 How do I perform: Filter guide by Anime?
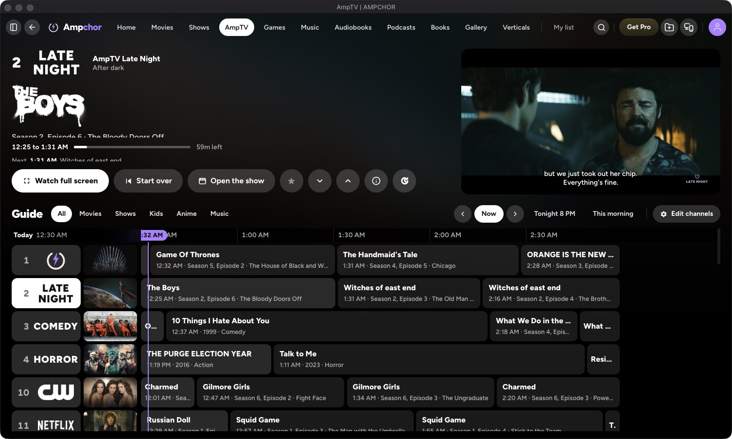point(187,214)
